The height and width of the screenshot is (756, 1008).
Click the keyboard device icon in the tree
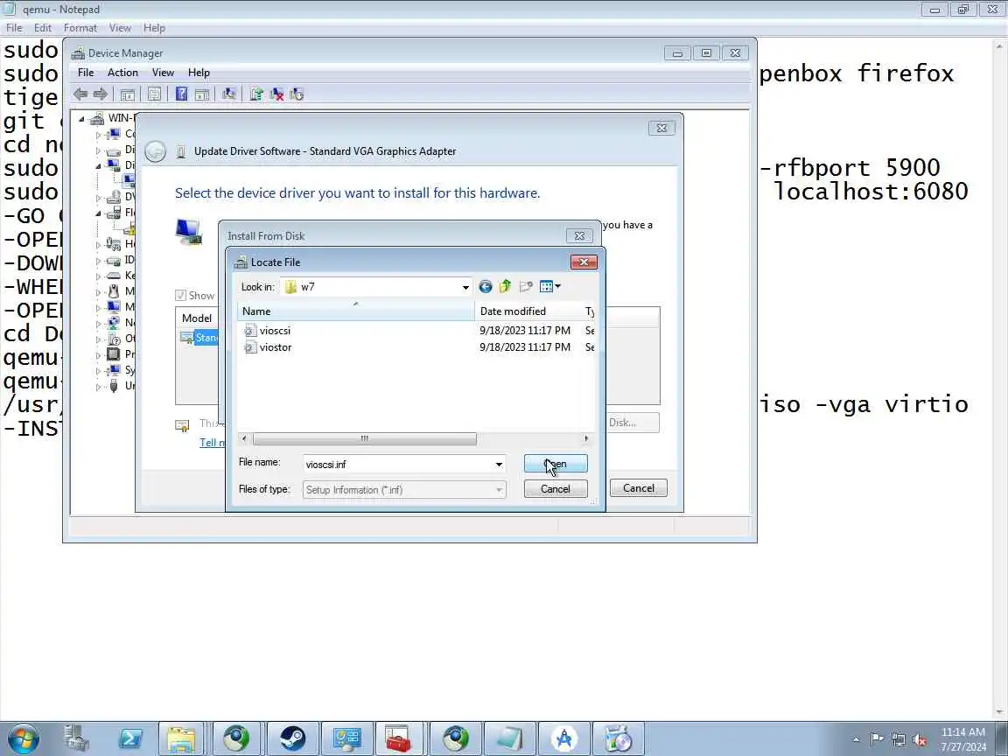coord(113,275)
